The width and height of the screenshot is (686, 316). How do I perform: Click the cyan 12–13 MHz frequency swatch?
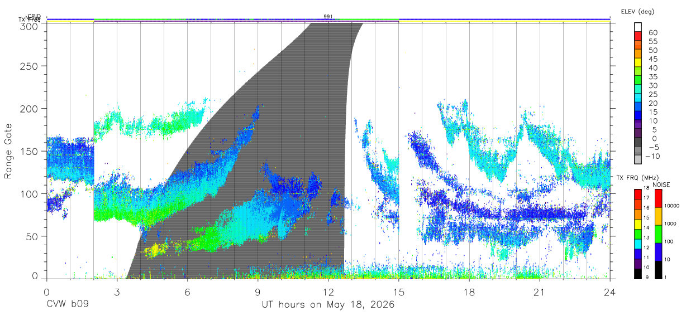point(638,243)
